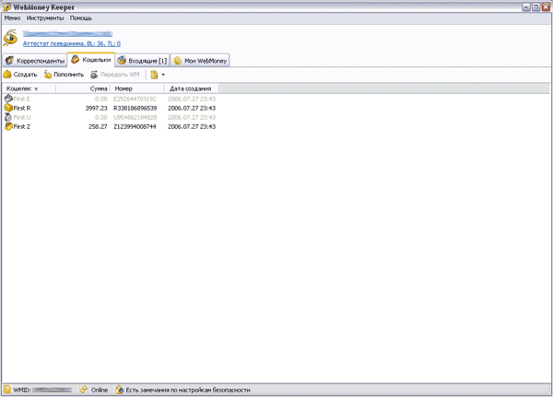The width and height of the screenshot is (553, 397).
Task: Click the WMID icon in status bar
Action: click(x=7, y=390)
